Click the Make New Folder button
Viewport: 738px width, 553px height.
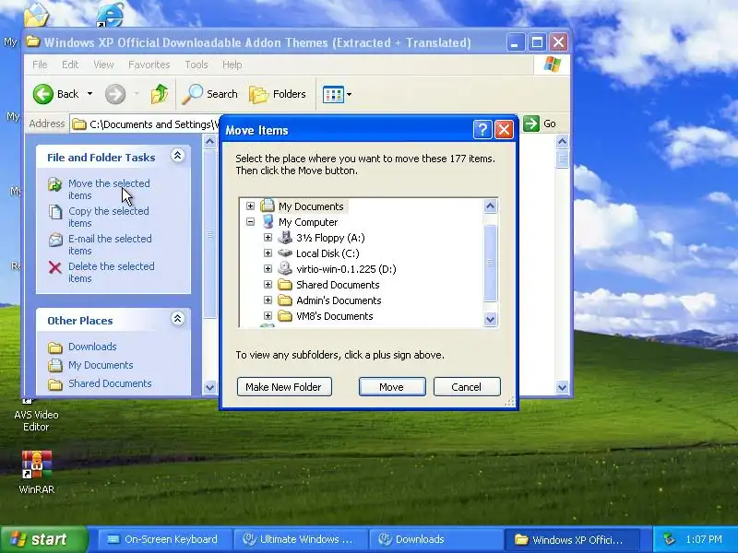pyautogui.click(x=284, y=386)
